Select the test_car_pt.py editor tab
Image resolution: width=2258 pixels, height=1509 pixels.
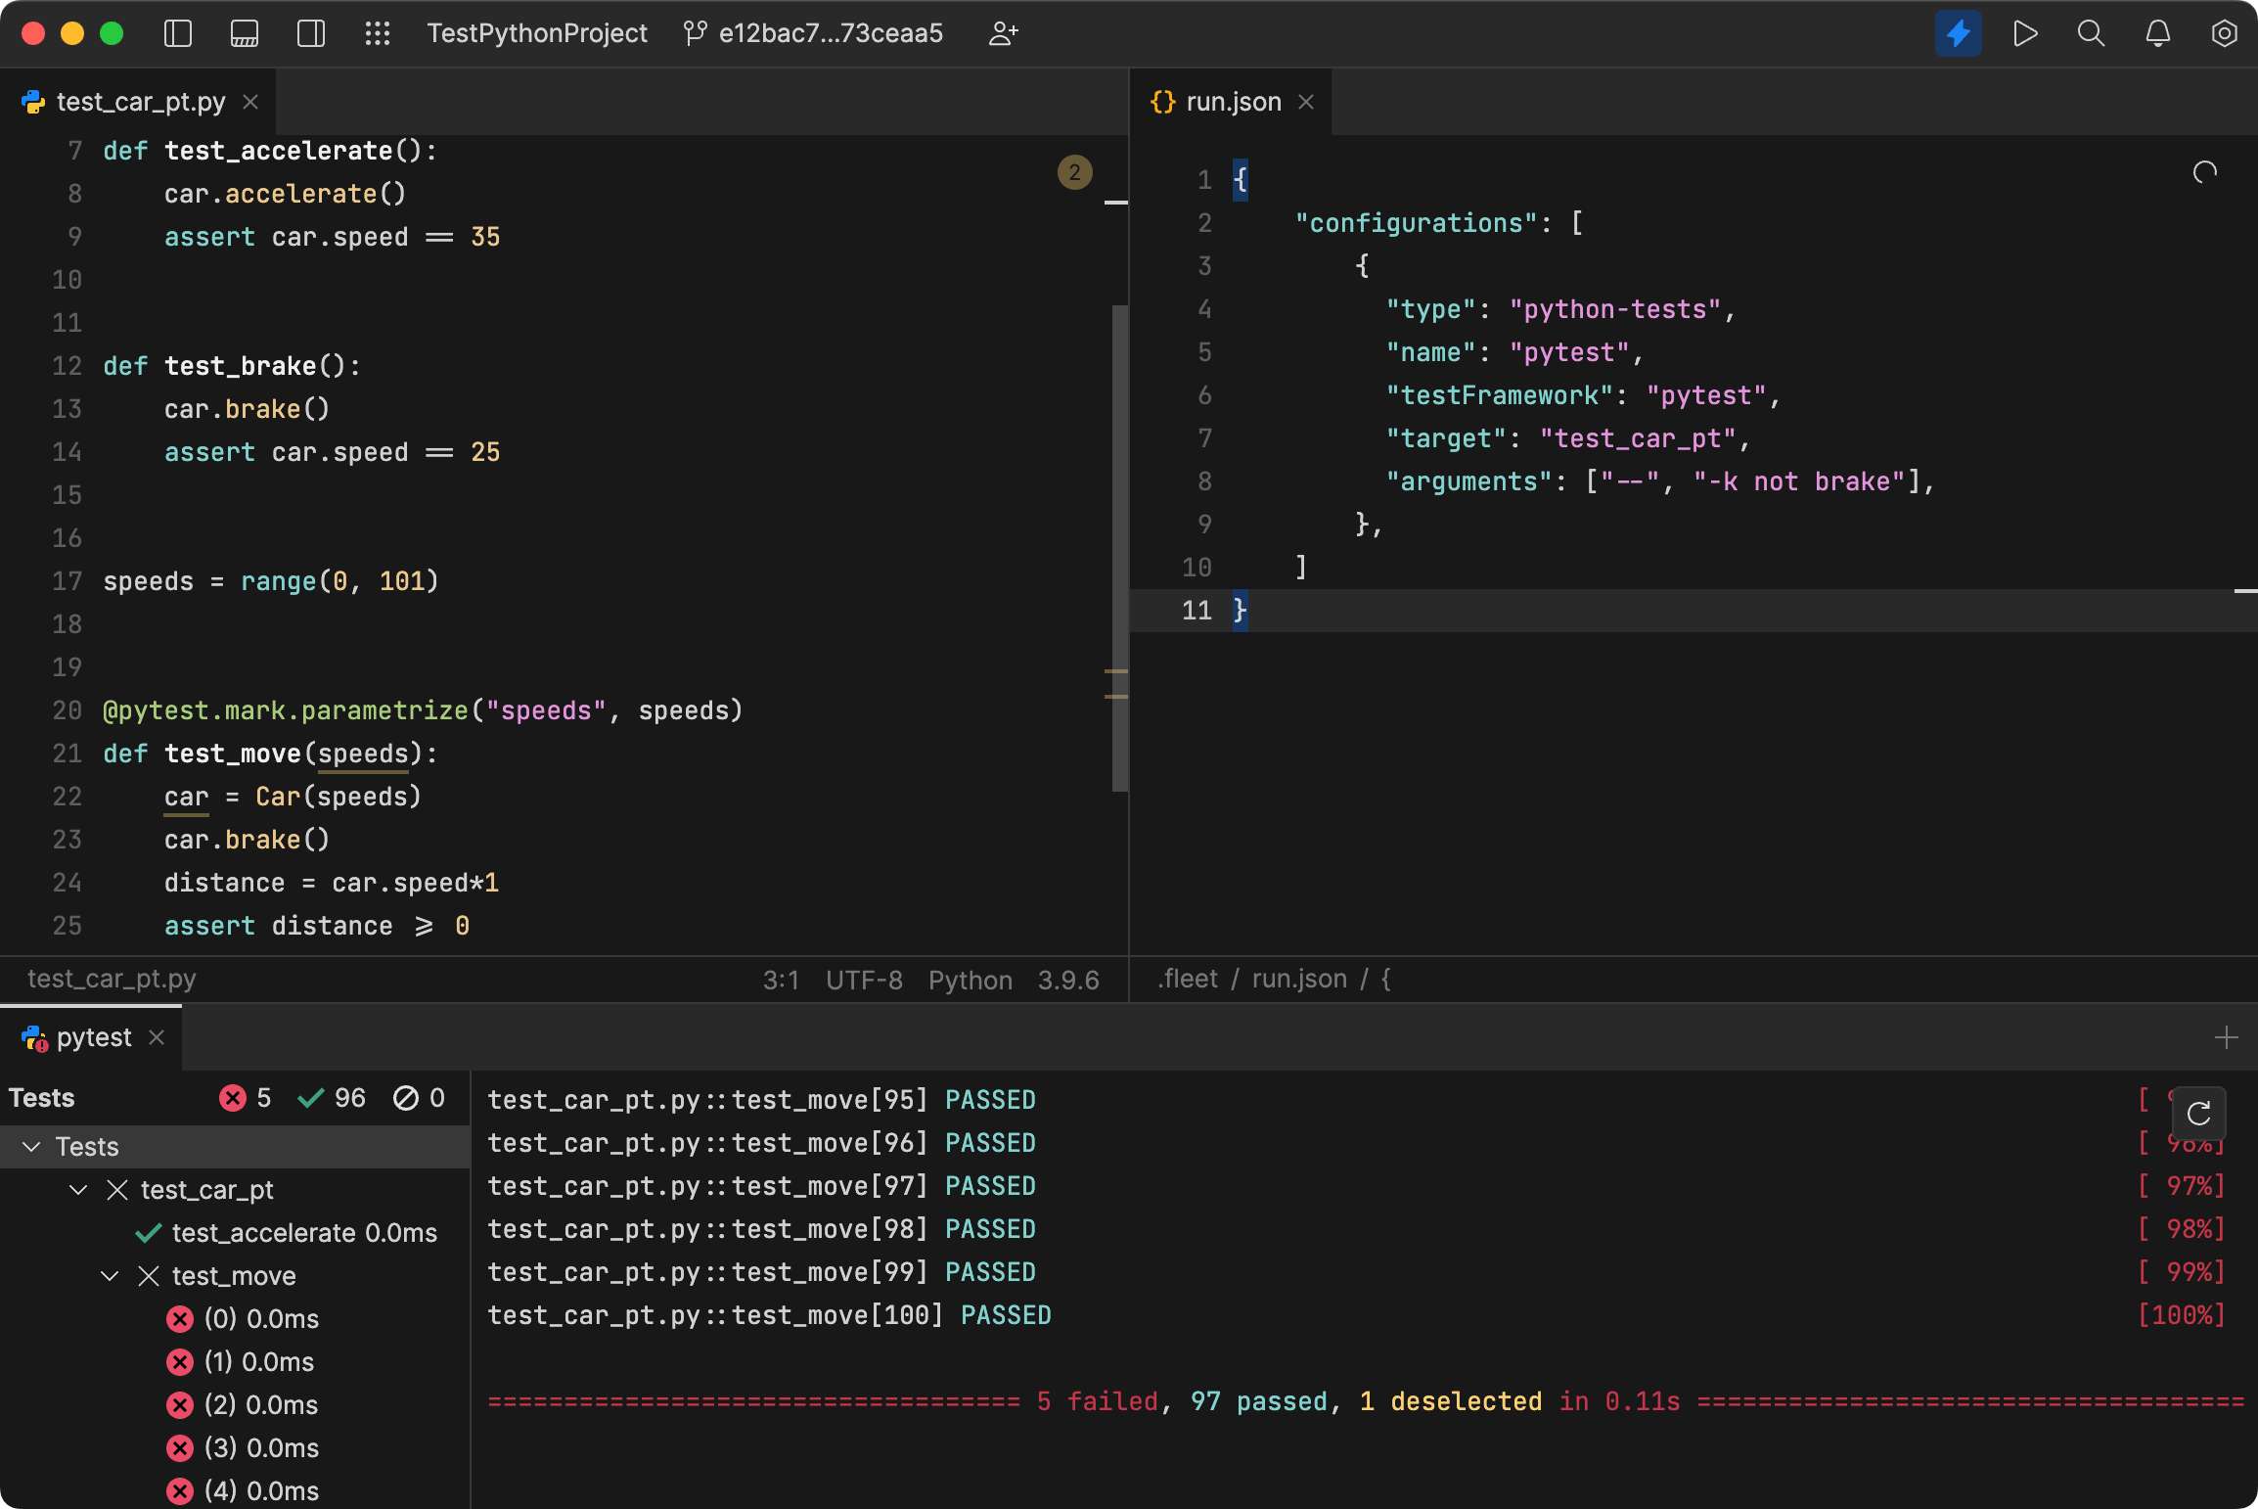click(x=140, y=102)
